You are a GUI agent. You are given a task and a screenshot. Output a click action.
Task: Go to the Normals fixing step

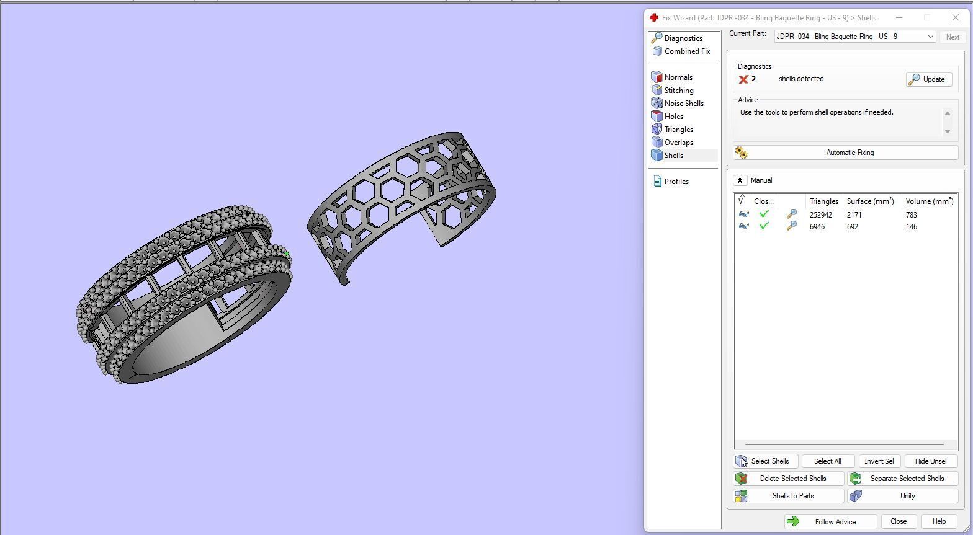tap(678, 77)
